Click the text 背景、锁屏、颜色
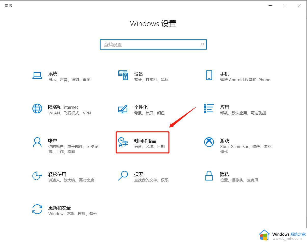Viewport: 307px width, 242px height. click(149, 113)
